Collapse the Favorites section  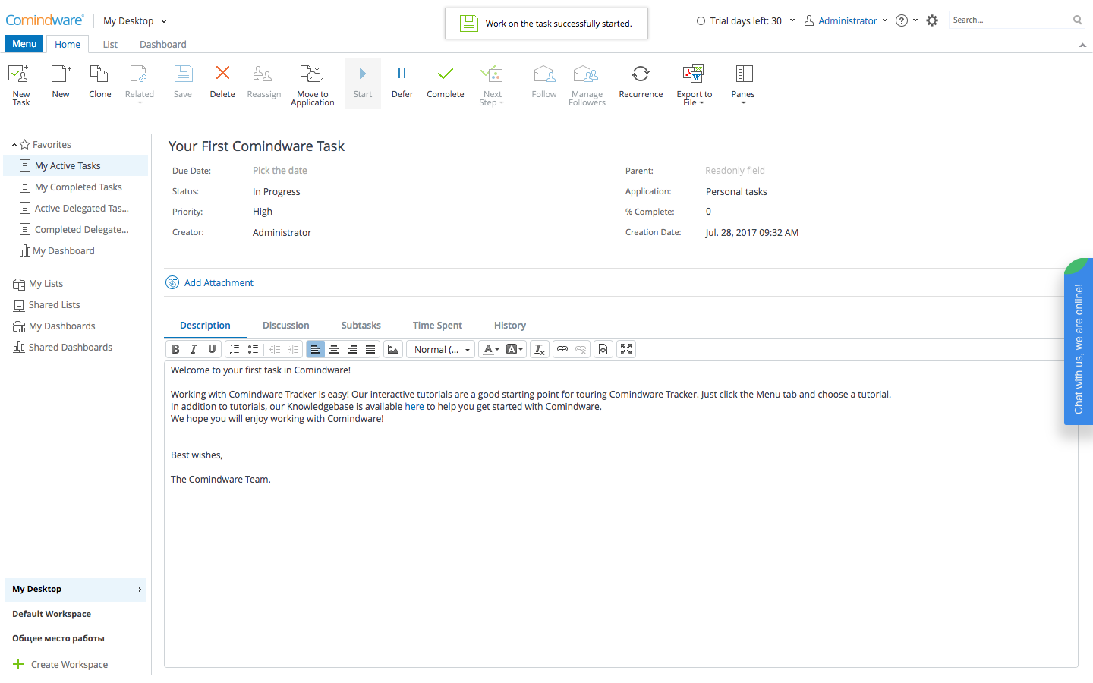pos(14,145)
